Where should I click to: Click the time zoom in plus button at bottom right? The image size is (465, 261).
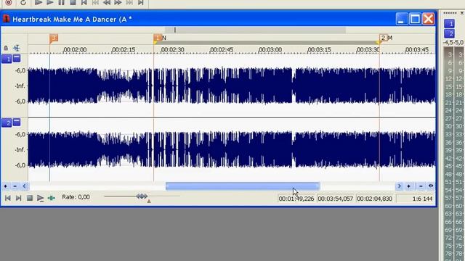[x=408, y=186]
